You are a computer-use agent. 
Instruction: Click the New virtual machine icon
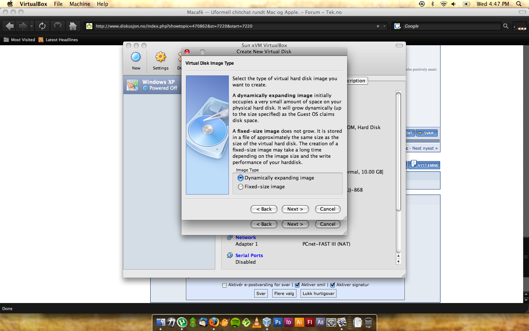[x=136, y=57]
